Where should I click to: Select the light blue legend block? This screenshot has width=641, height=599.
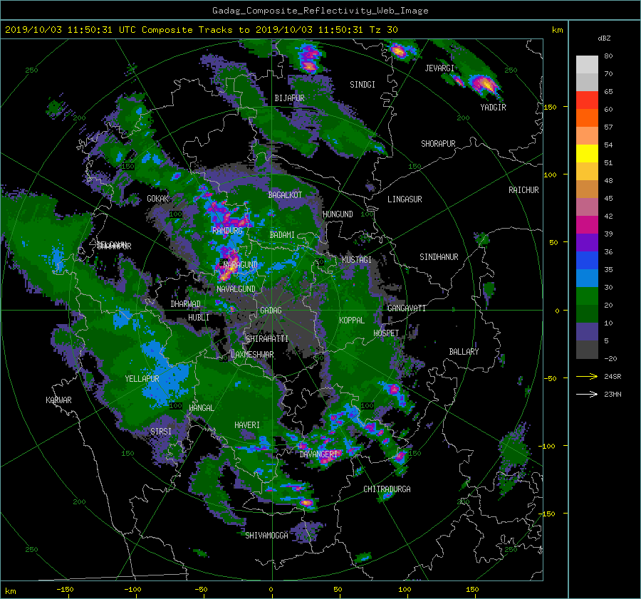pyautogui.click(x=587, y=278)
